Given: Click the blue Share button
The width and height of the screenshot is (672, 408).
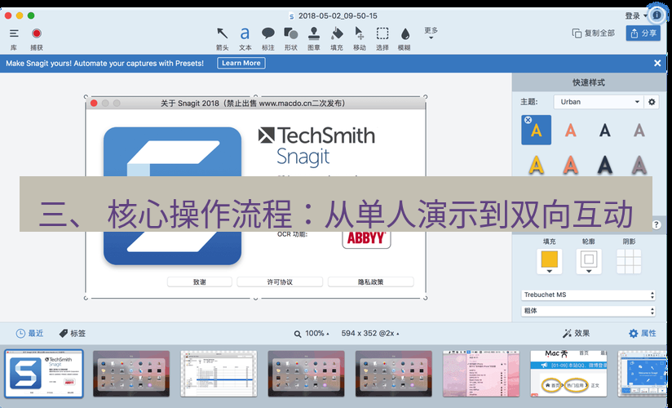Looking at the screenshot, I should click(643, 33).
